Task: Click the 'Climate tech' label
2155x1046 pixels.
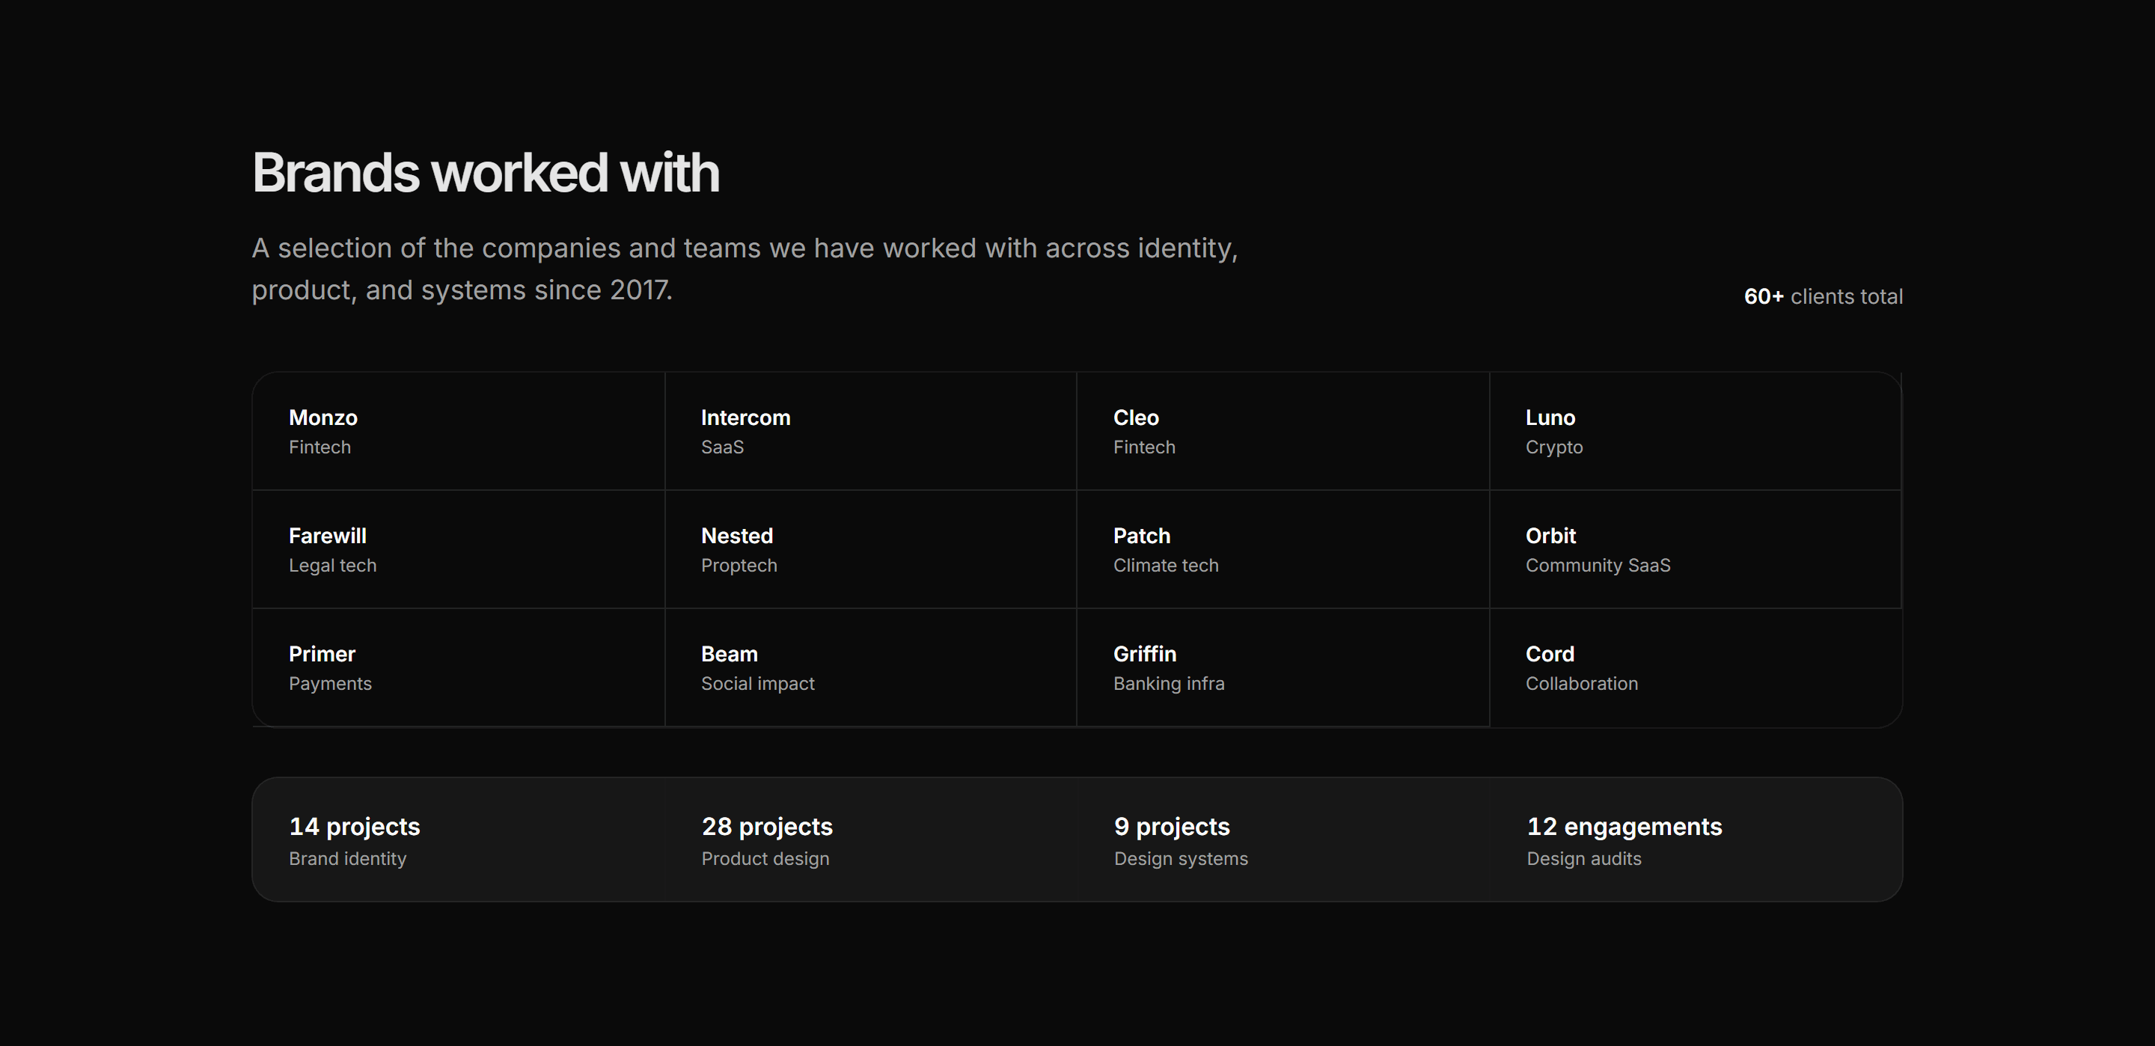Action: 1165,565
